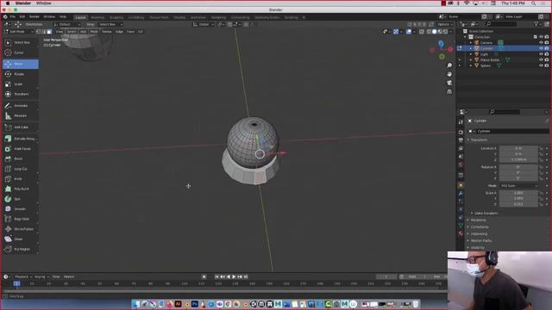Image resolution: width=552 pixels, height=310 pixels.
Task: Click the viewport zoom magnifier icon
Action: [449, 65]
